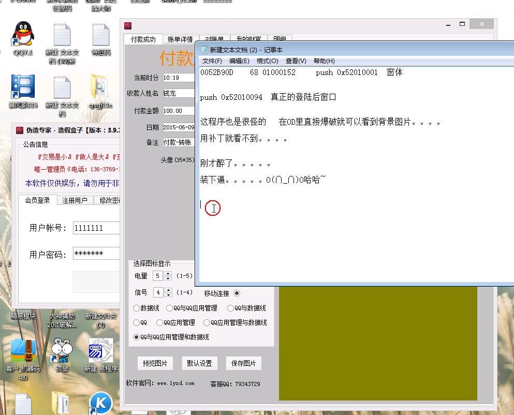Select the 新建 文本文档 (30)新 file icon
Screen dimensions: 514x415
(x=62, y=42)
